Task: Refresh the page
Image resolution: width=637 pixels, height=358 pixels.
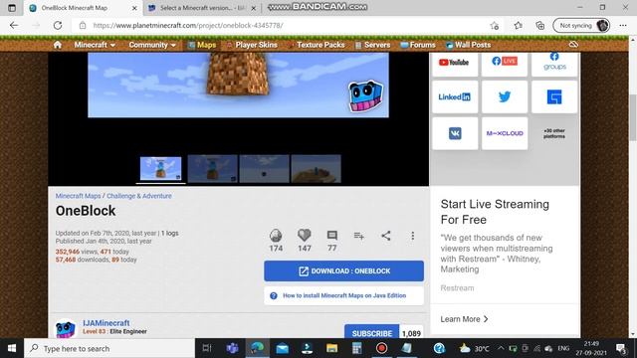Action: click(58, 25)
